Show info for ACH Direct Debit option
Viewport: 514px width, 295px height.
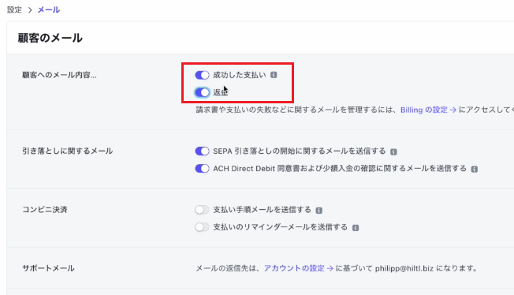coord(474,169)
